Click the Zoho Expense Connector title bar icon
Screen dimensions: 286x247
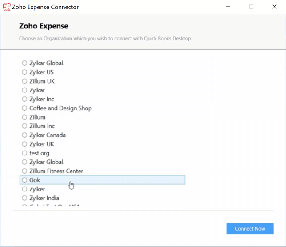pos(7,7)
